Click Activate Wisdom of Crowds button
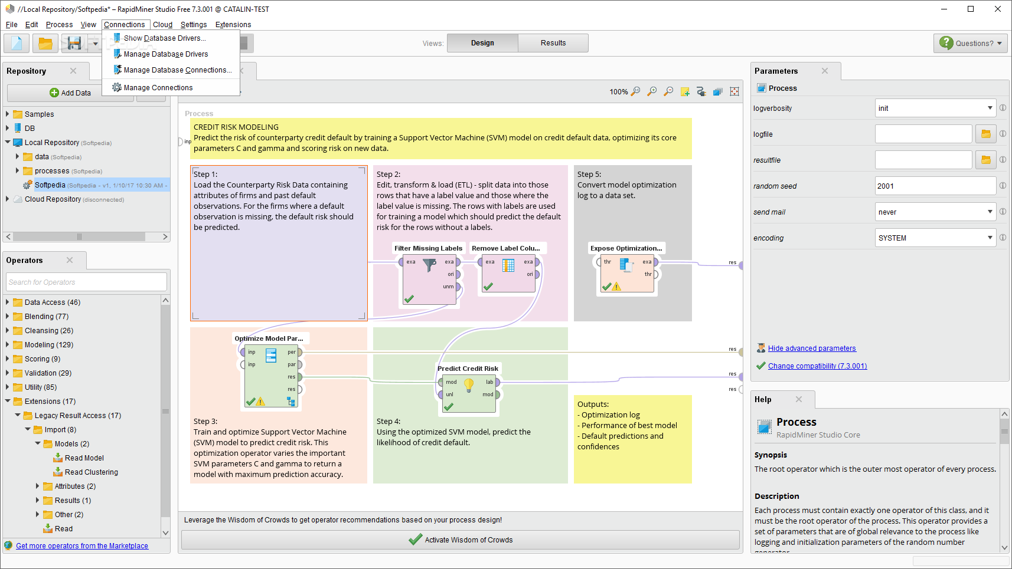Image resolution: width=1012 pixels, height=569 pixels. click(x=461, y=540)
